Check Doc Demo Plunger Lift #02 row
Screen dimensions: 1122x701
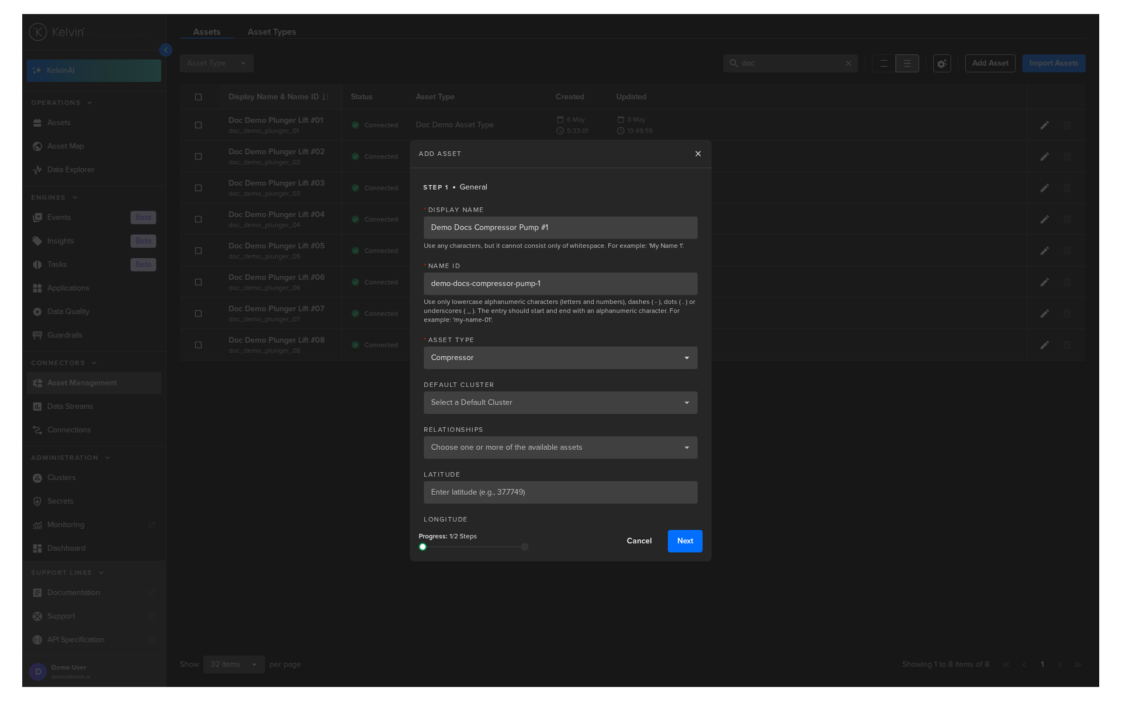tap(198, 157)
